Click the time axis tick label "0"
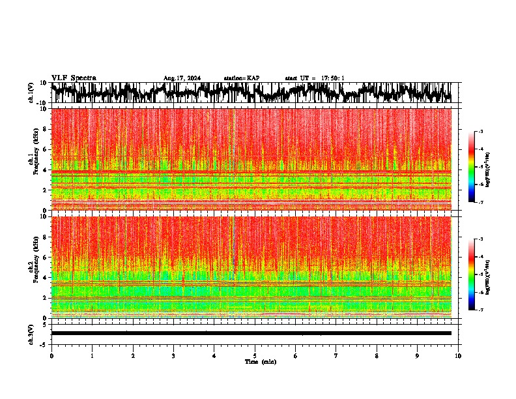 (x=51, y=356)
